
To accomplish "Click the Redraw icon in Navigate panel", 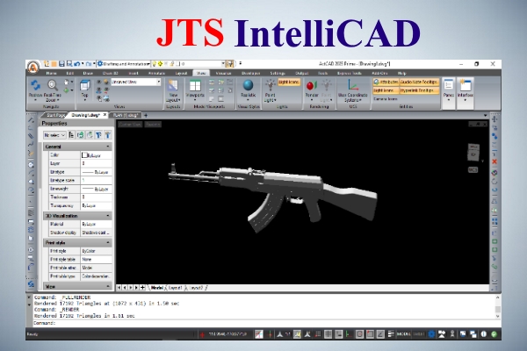I will [35, 85].
